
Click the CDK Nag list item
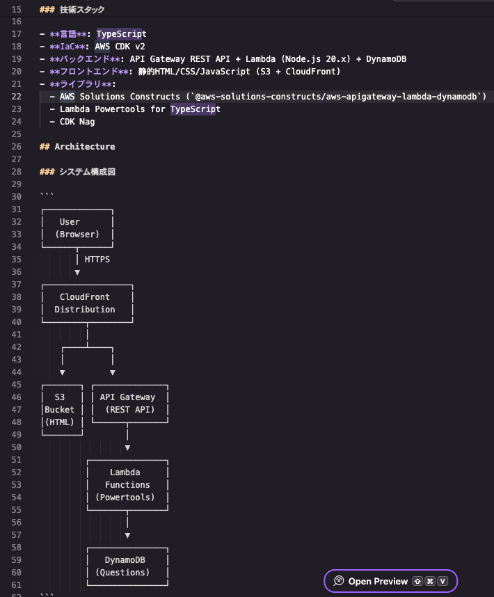77,122
